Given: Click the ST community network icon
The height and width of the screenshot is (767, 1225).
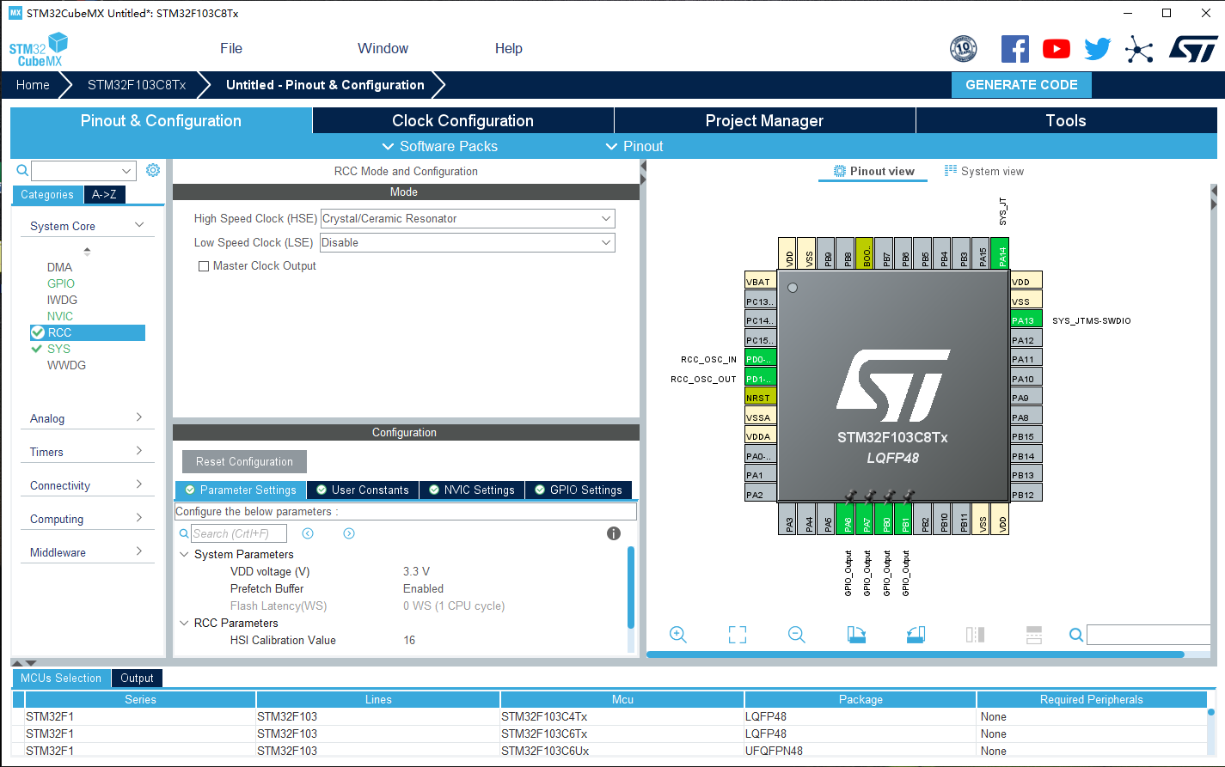Looking at the screenshot, I should [x=1139, y=49].
